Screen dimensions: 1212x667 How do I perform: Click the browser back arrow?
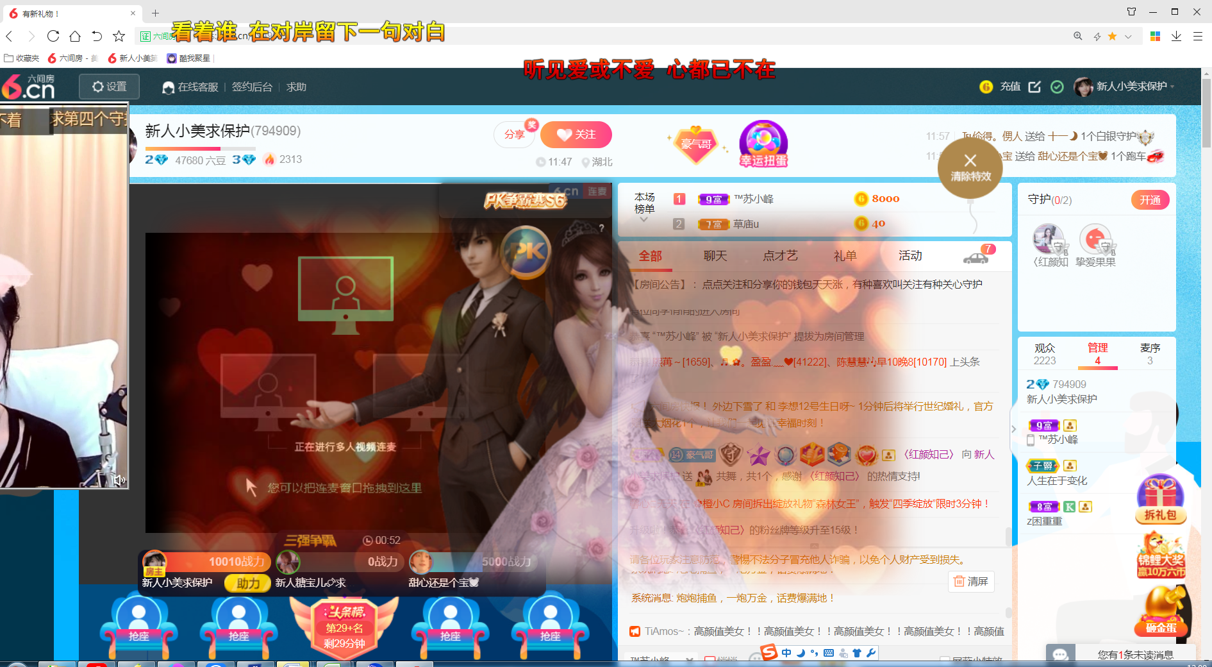tap(10, 37)
